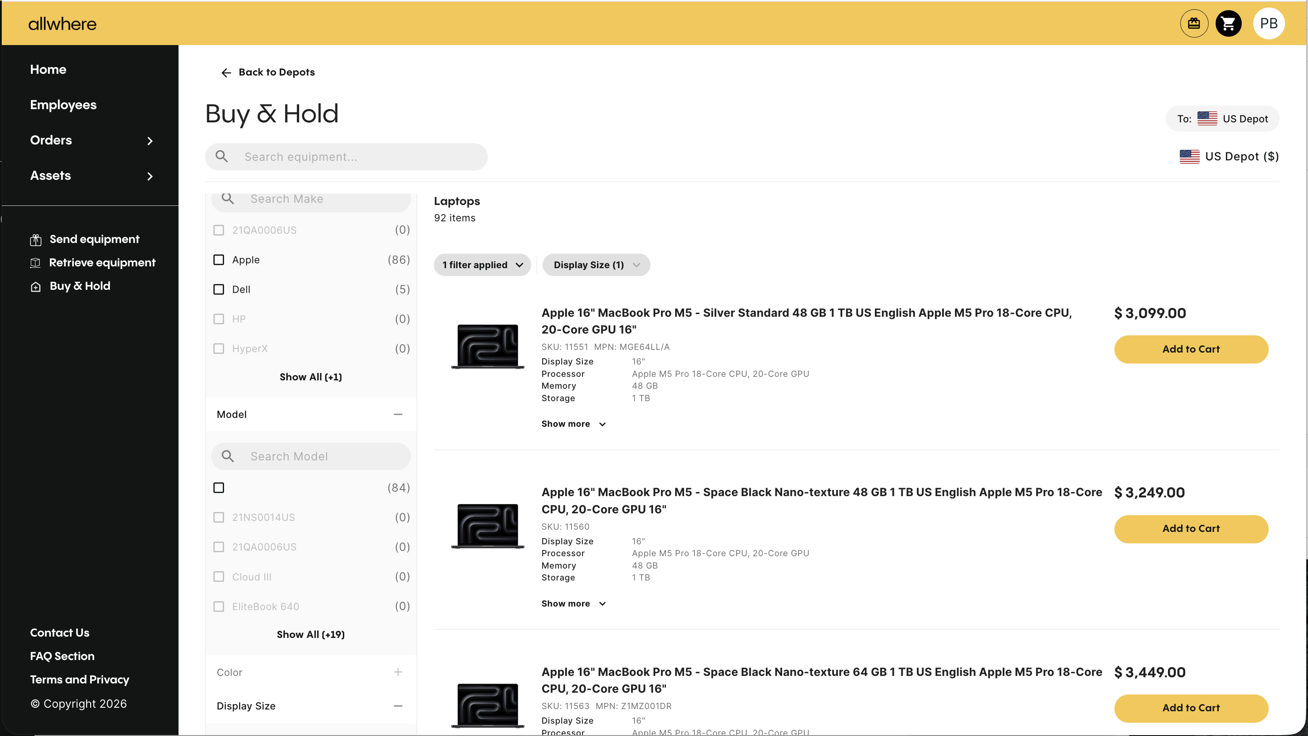Add the $3,249.00 MacBook Pro to cart
This screenshot has height=736, width=1308.
[x=1191, y=528]
